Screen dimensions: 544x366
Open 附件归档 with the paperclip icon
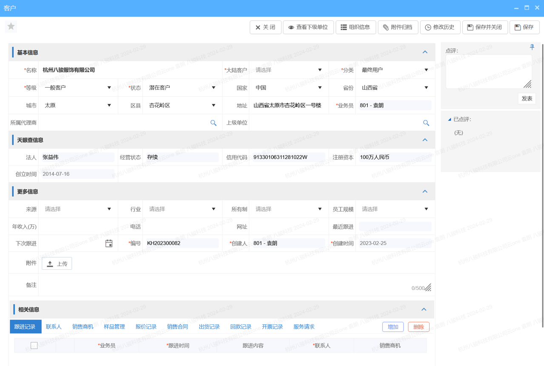click(x=398, y=27)
